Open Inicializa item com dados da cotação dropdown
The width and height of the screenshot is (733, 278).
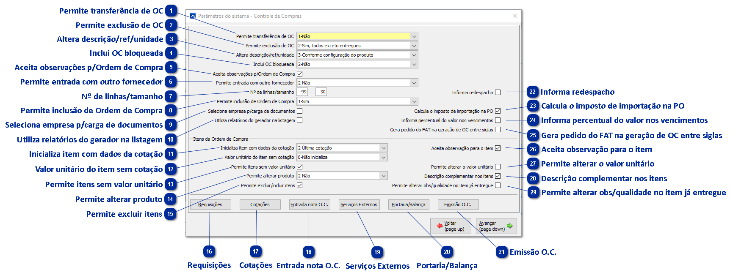point(384,148)
